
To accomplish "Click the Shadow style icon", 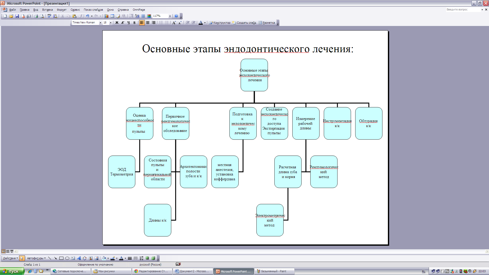I will (147, 258).
